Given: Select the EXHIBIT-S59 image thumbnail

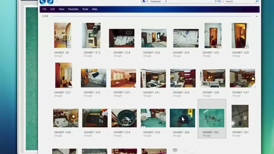Looking at the screenshot, I should (x=153, y=118).
